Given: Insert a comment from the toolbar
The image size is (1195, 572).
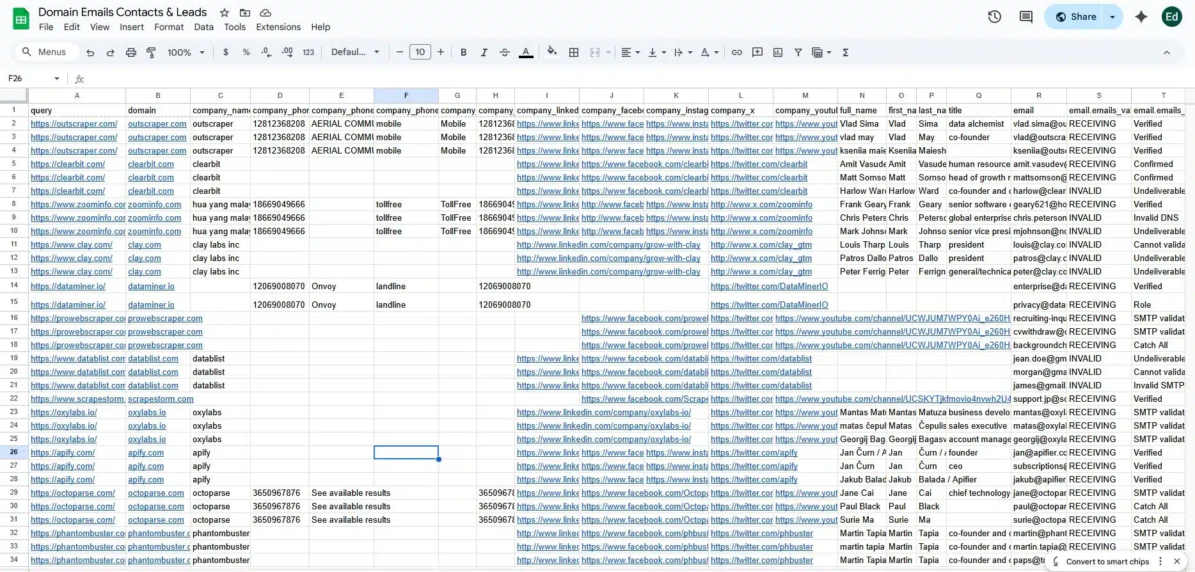Looking at the screenshot, I should coord(757,52).
